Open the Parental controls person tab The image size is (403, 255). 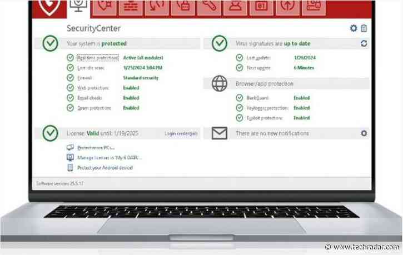(x=235, y=7)
